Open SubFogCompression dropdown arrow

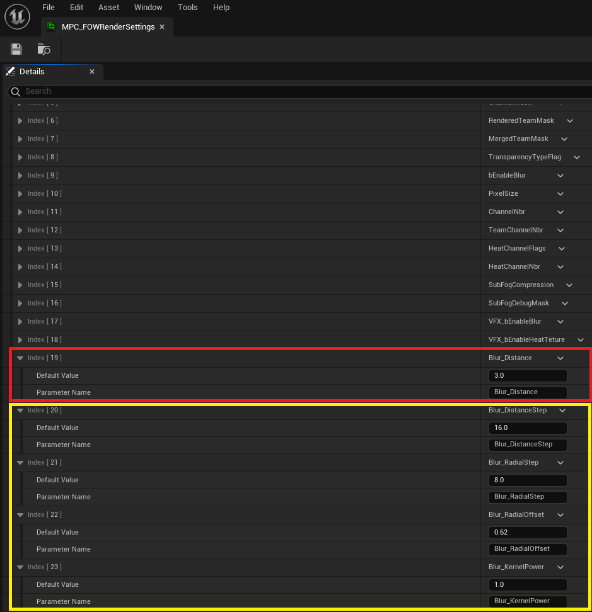[x=569, y=285]
